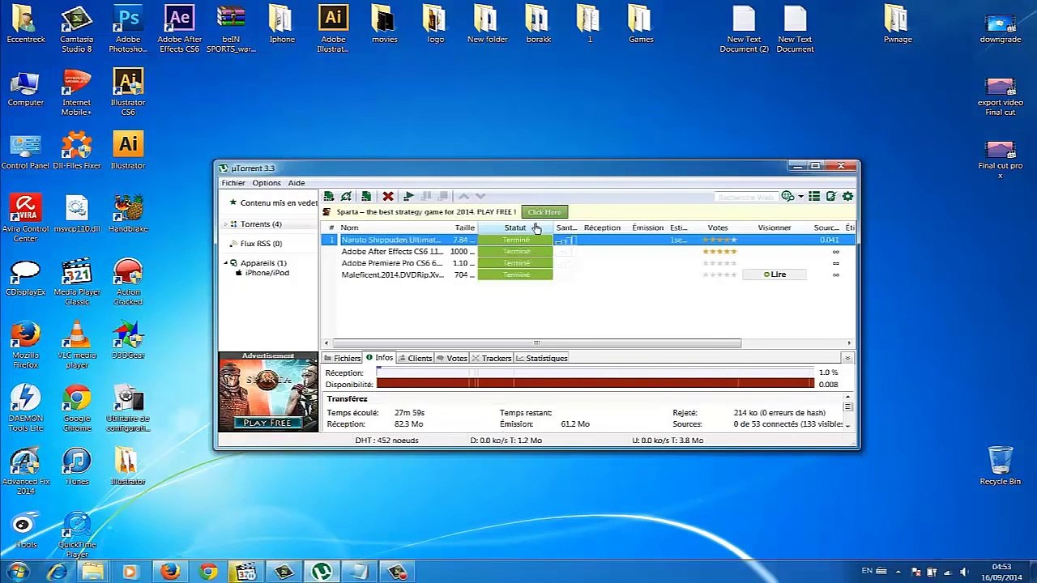Rate Adobe Premiere Pro with the star rating

click(x=719, y=263)
